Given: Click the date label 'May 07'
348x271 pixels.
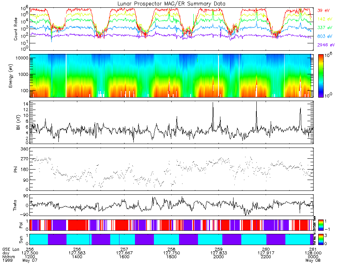Looking at the screenshot, I should [x=30, y=260].
